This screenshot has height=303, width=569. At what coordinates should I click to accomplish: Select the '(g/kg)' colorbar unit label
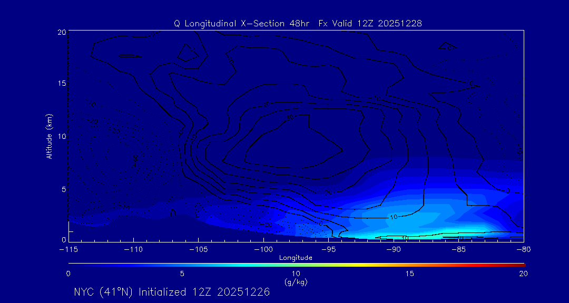(296, 281)
